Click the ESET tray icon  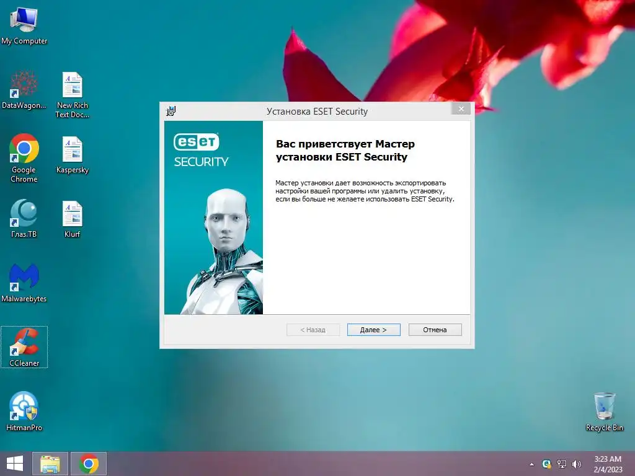[x=547, y=464]
